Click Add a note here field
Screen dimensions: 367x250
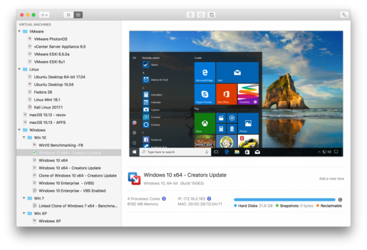tap(331, 178)
